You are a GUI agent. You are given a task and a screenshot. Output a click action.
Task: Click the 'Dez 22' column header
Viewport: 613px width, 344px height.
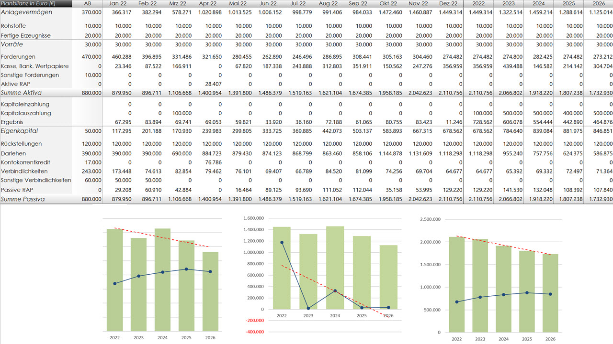(451, 3)
